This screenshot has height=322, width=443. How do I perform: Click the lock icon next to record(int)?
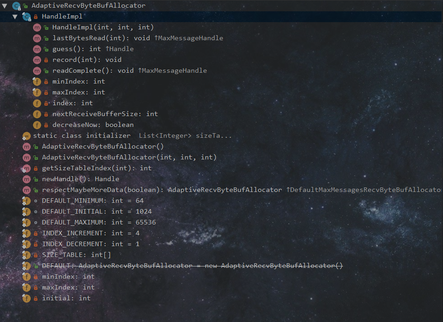click(46, 60)
